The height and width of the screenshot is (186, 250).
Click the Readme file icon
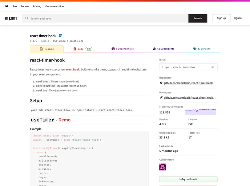coord(41,49)
